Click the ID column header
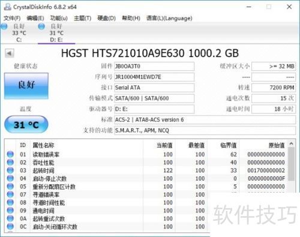Image resolution: width=300 pixels, height=237 pixels. (x=23, y=145)
